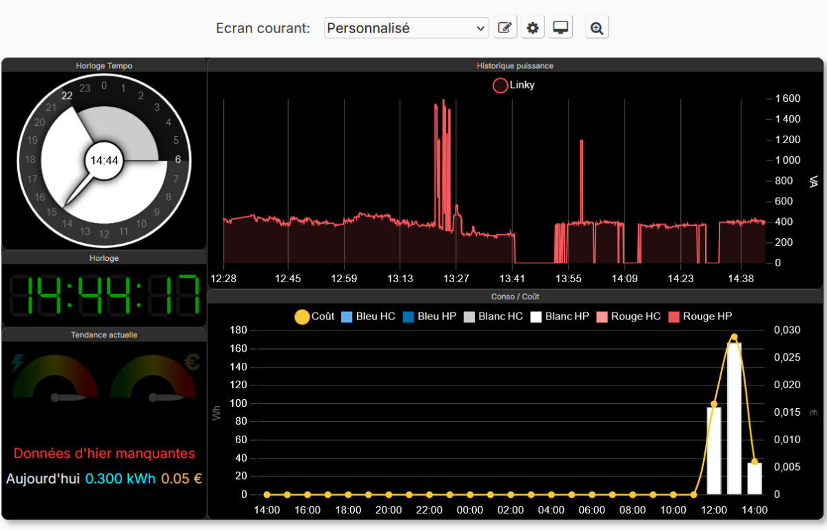Click the tallest white bar at 13:00

pos(734,418)
